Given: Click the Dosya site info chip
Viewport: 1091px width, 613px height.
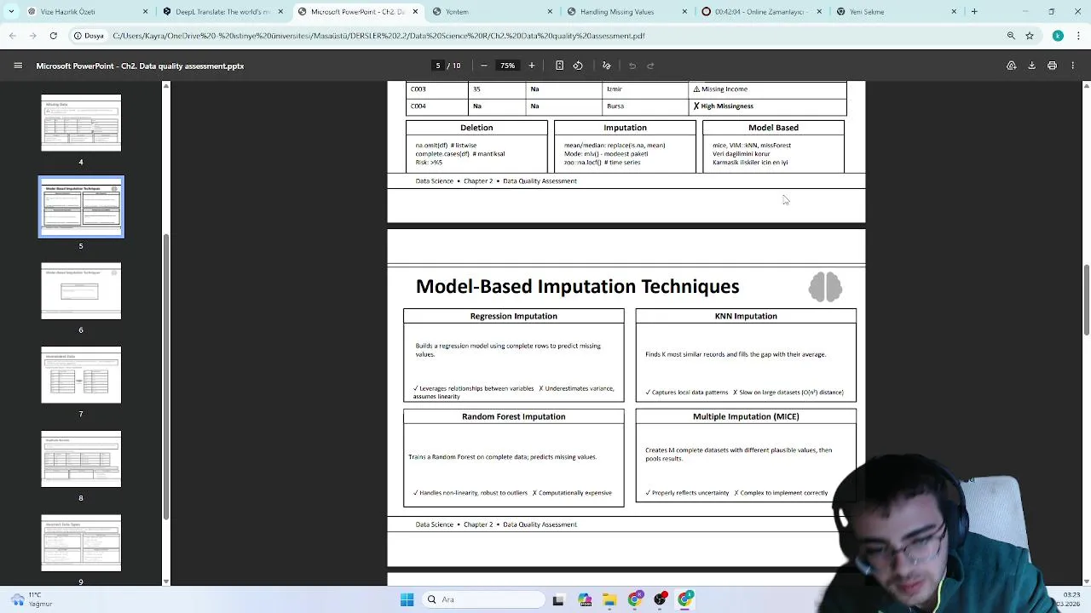Looking at the screenshot, I should (89, 36).
